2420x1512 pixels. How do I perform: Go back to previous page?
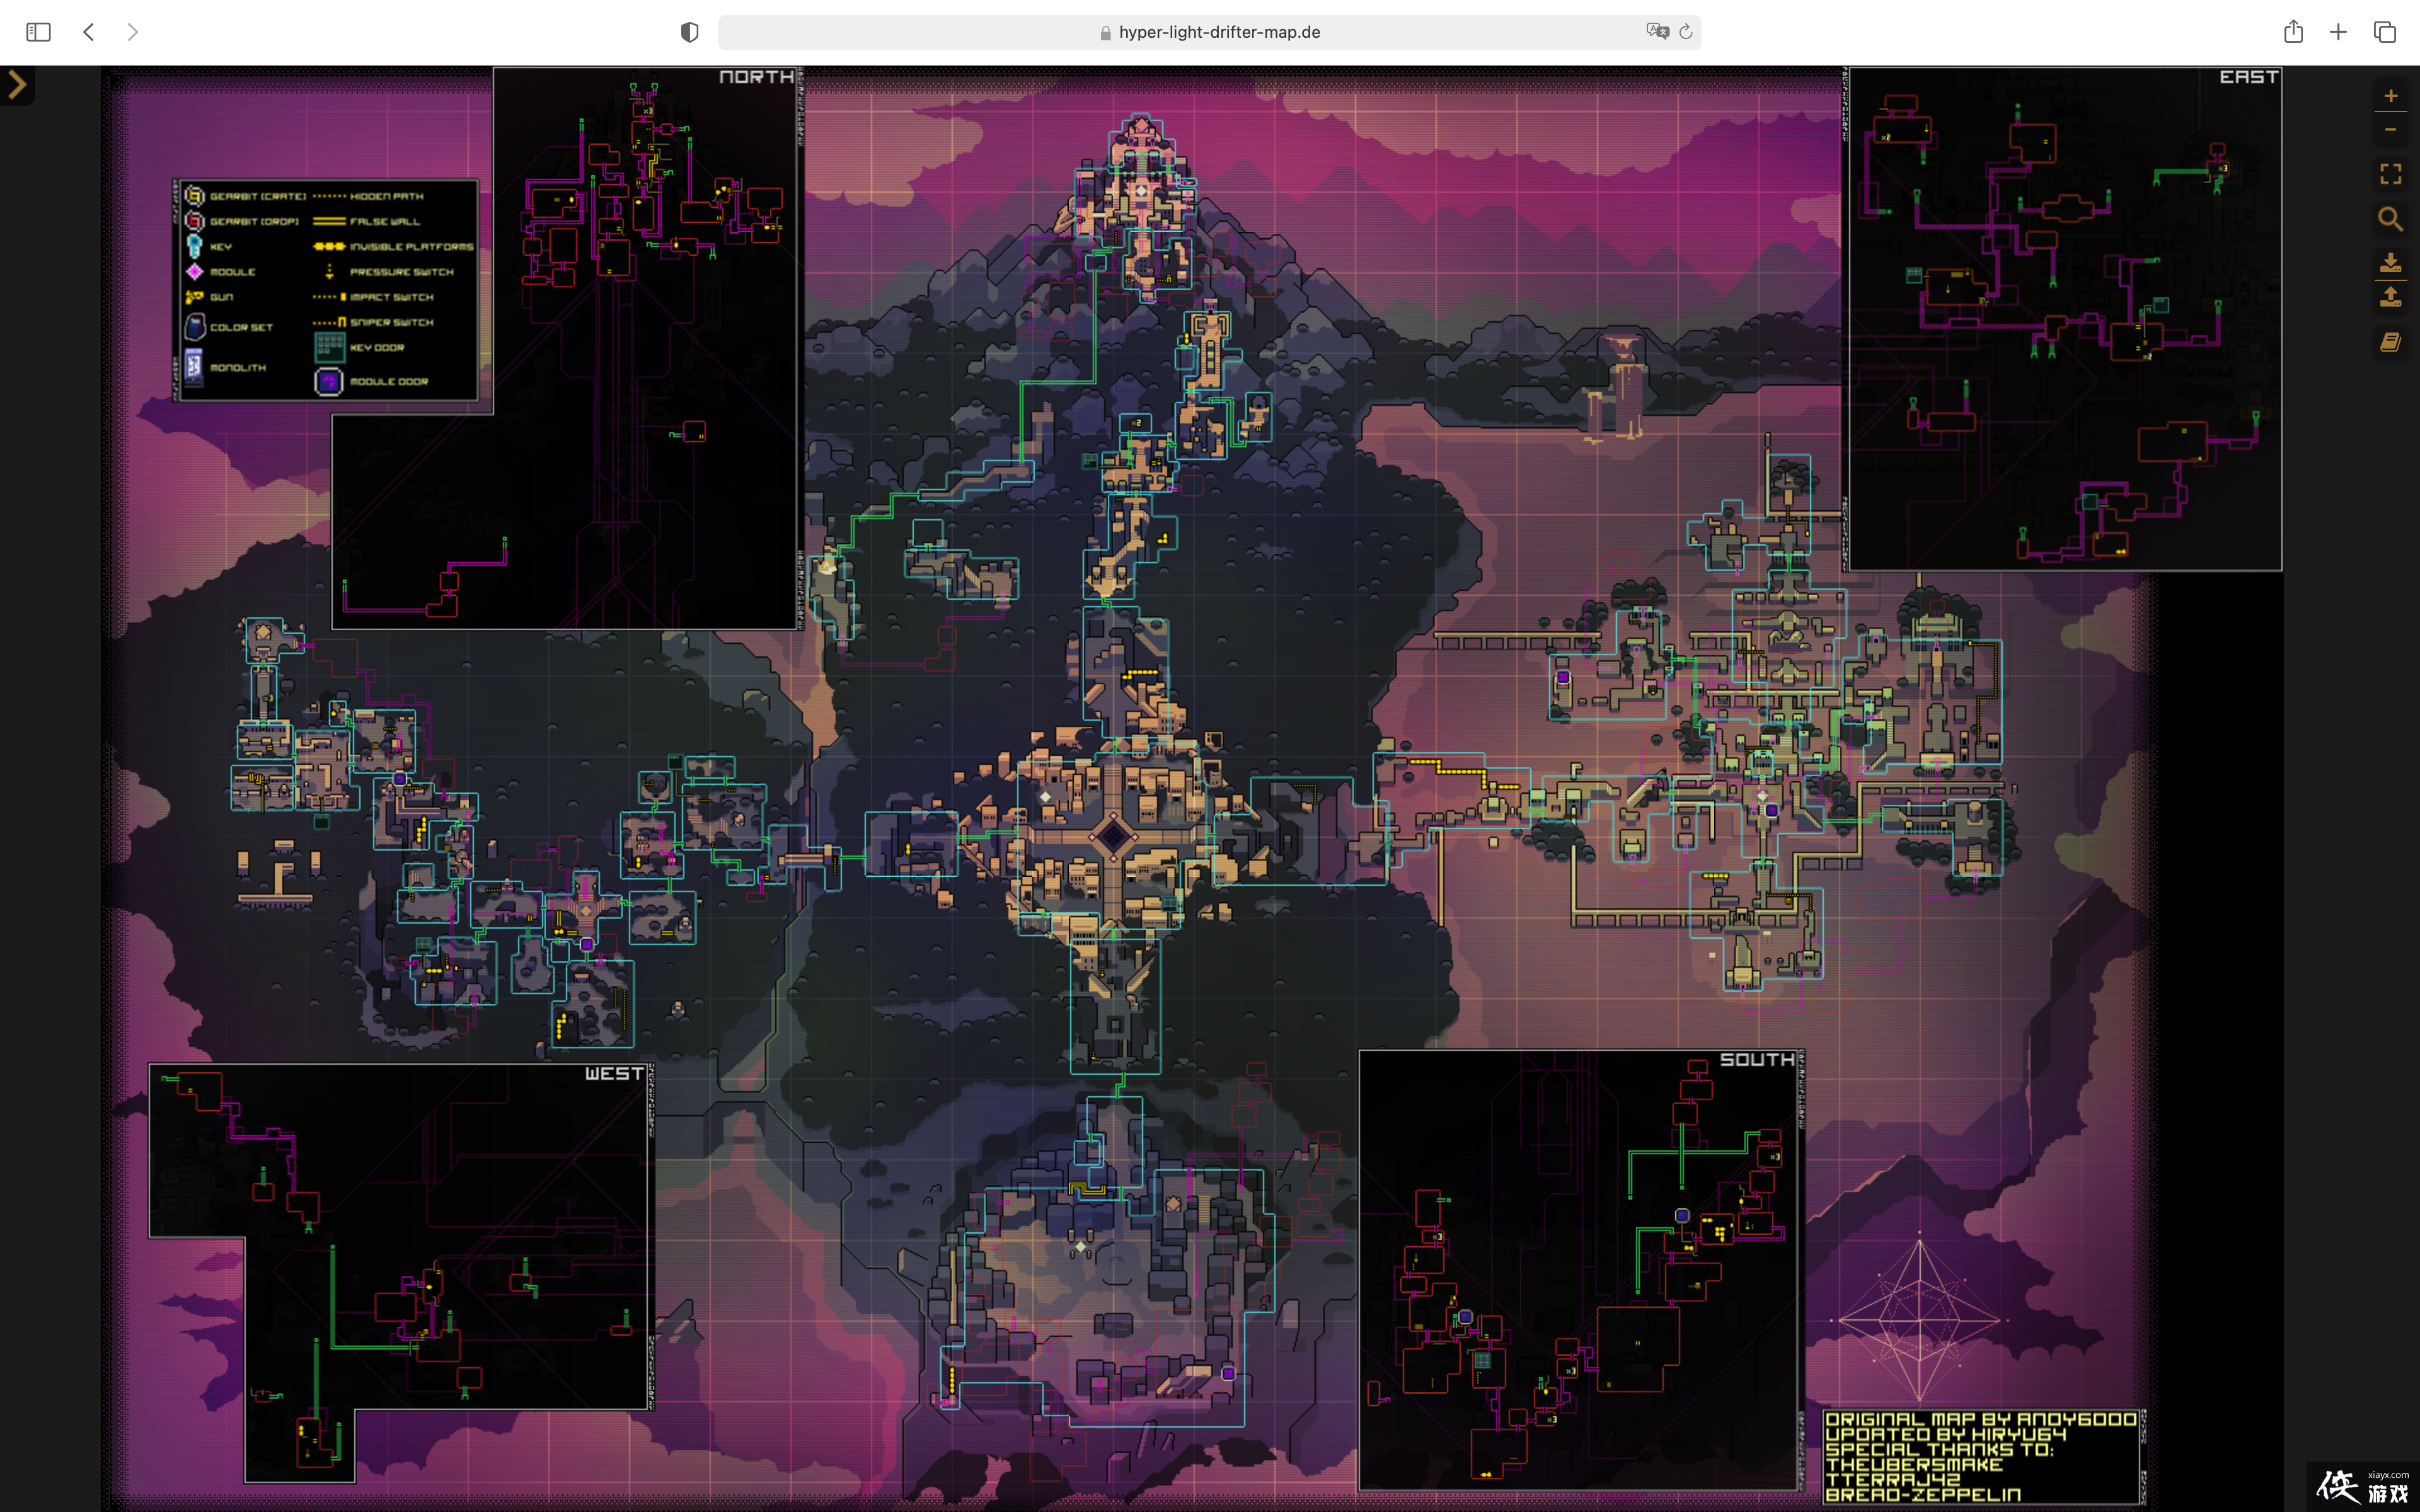[89, 32]
